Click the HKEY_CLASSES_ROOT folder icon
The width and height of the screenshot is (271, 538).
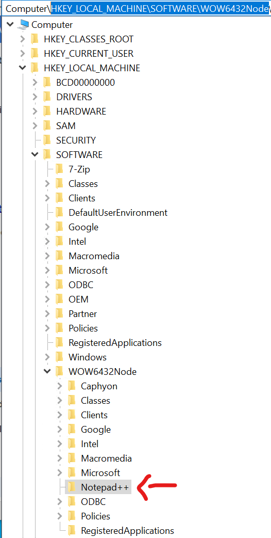tap(35, 39)
